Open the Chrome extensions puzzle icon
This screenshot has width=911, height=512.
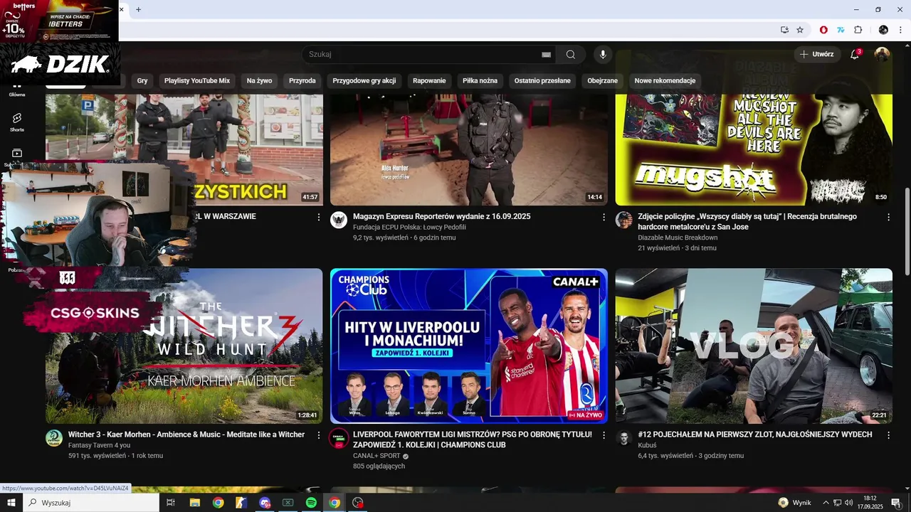click(858, 30)
